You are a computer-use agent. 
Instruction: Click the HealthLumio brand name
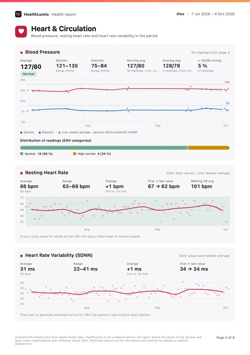(36, 14)
